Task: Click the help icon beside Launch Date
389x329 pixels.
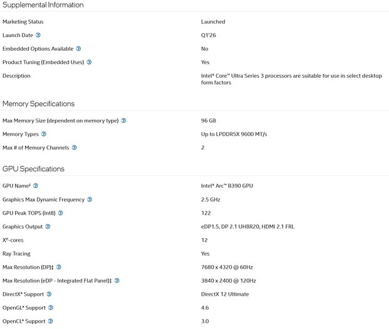Action: [38, 35]
